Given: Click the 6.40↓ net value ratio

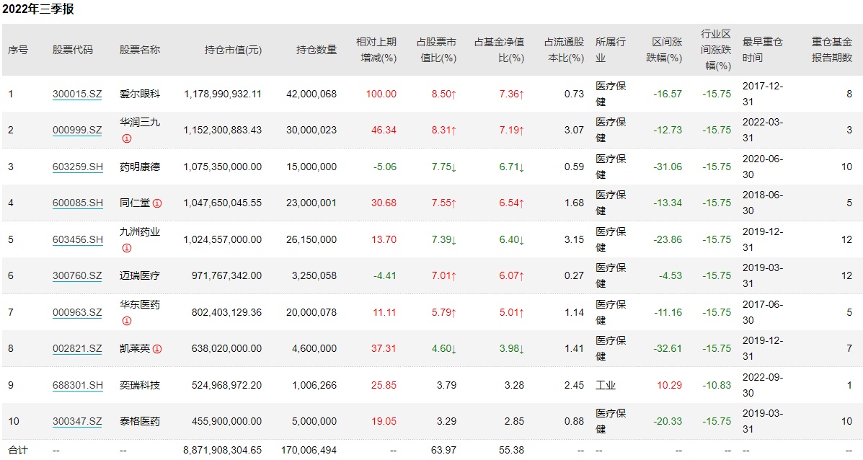Looking at the screenshot, I should [x=512, y=240].
